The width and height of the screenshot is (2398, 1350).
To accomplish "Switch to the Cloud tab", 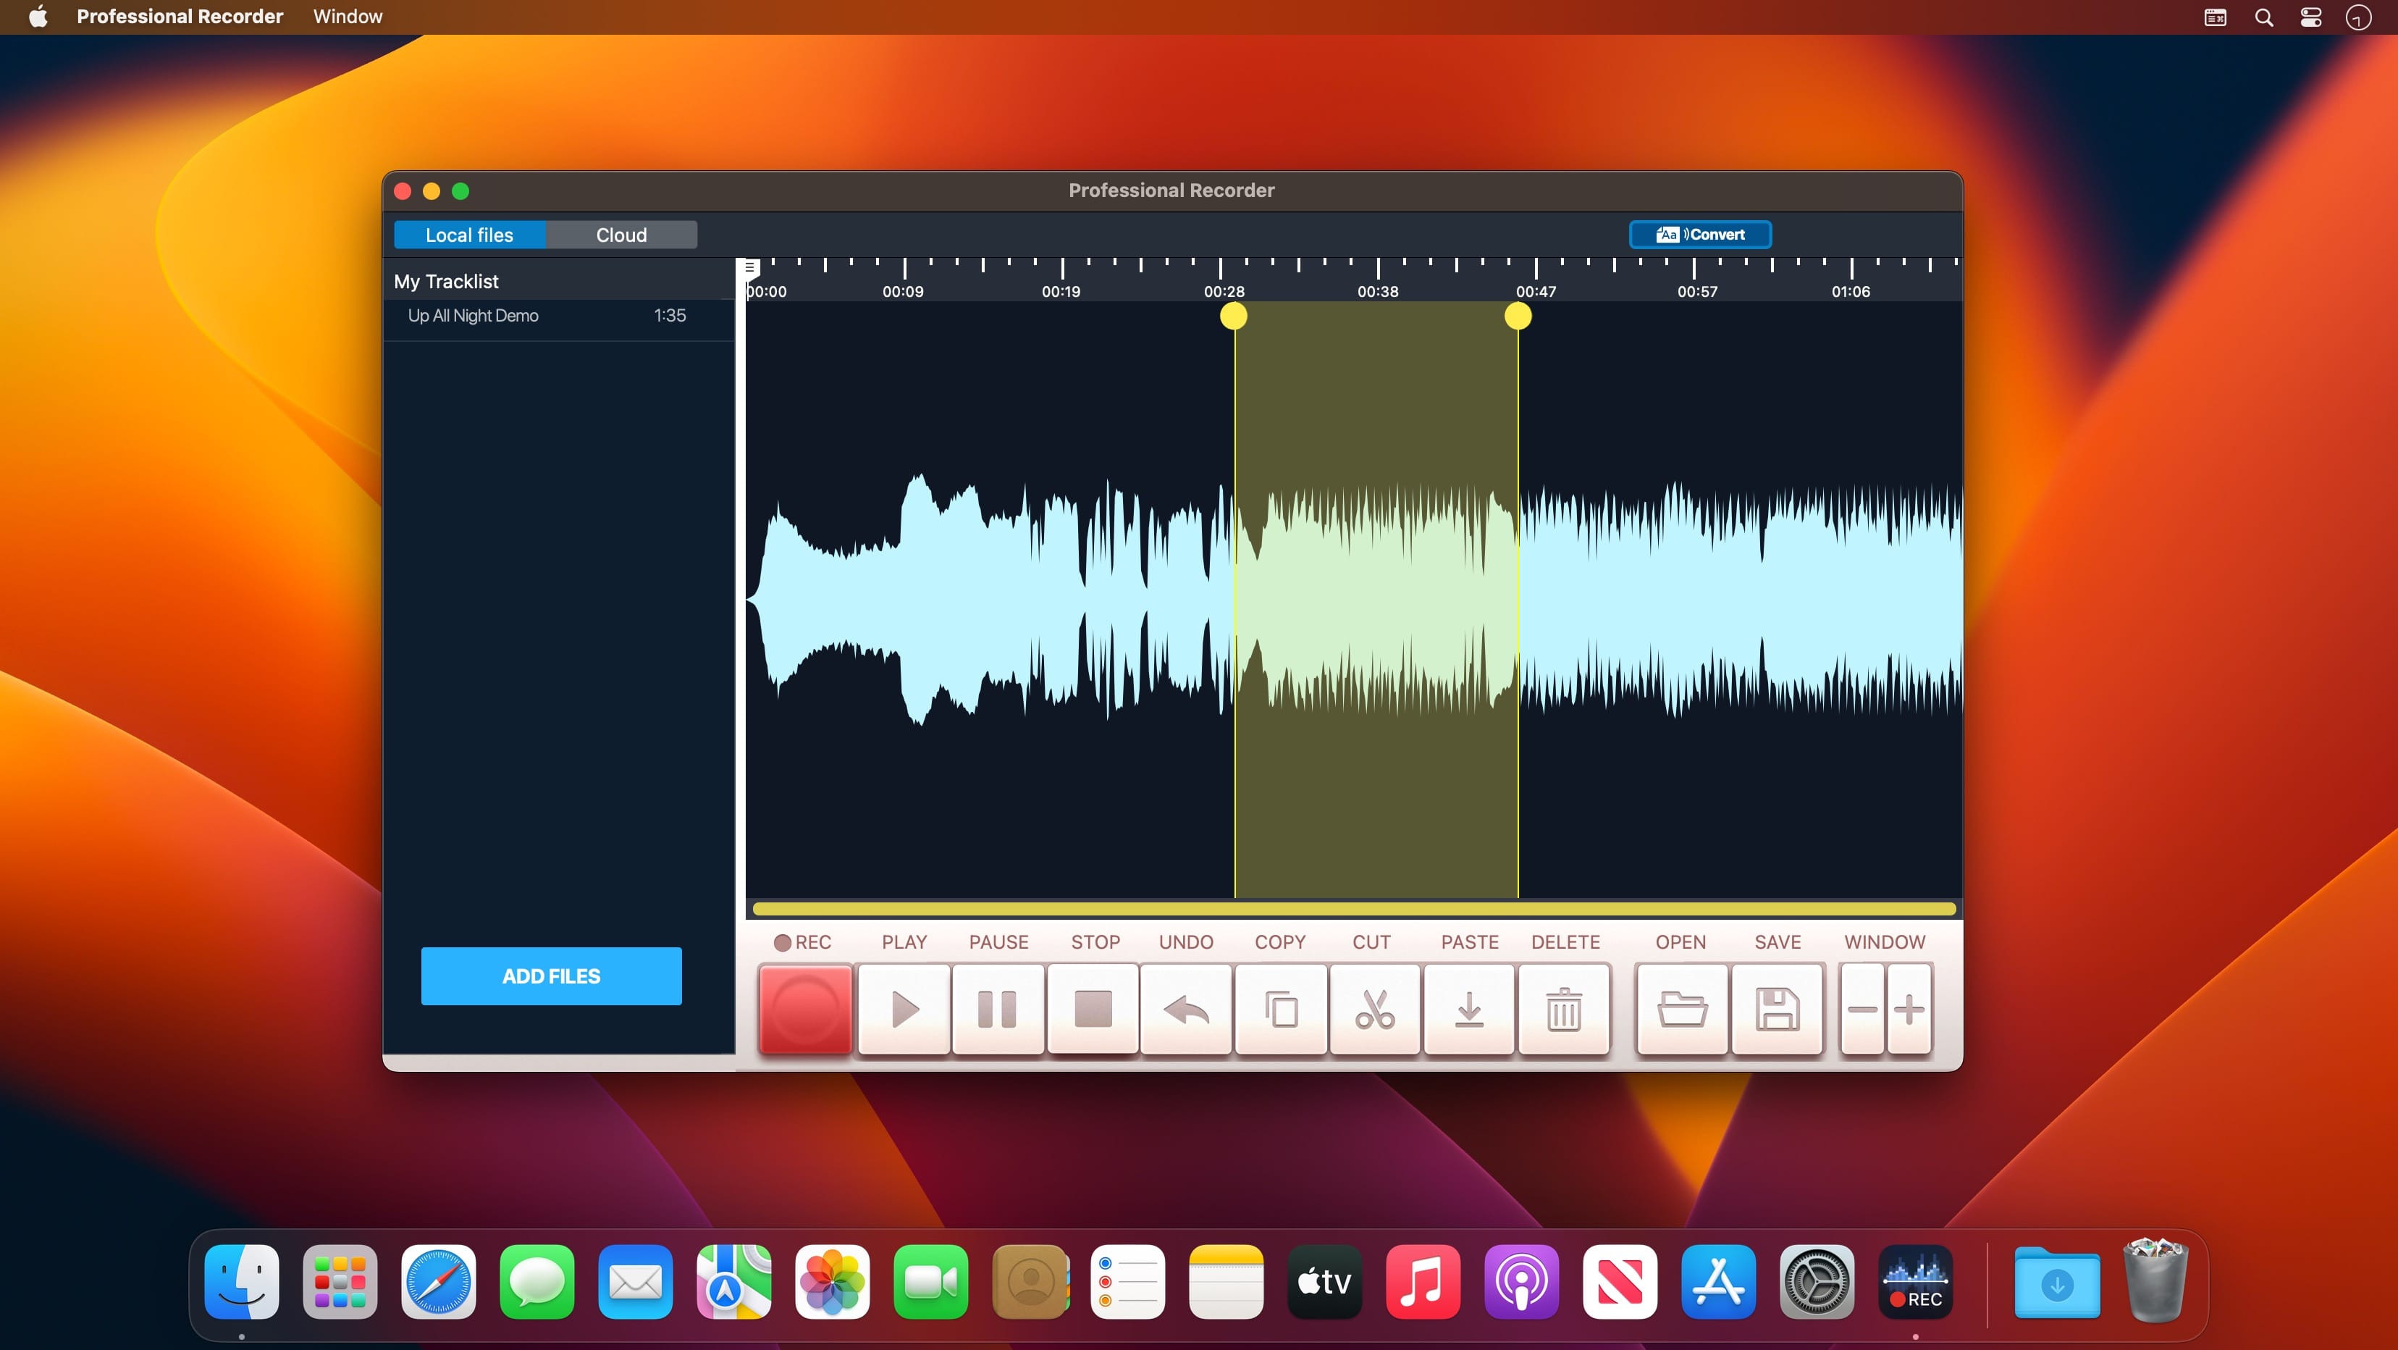I will coord(621,235).
